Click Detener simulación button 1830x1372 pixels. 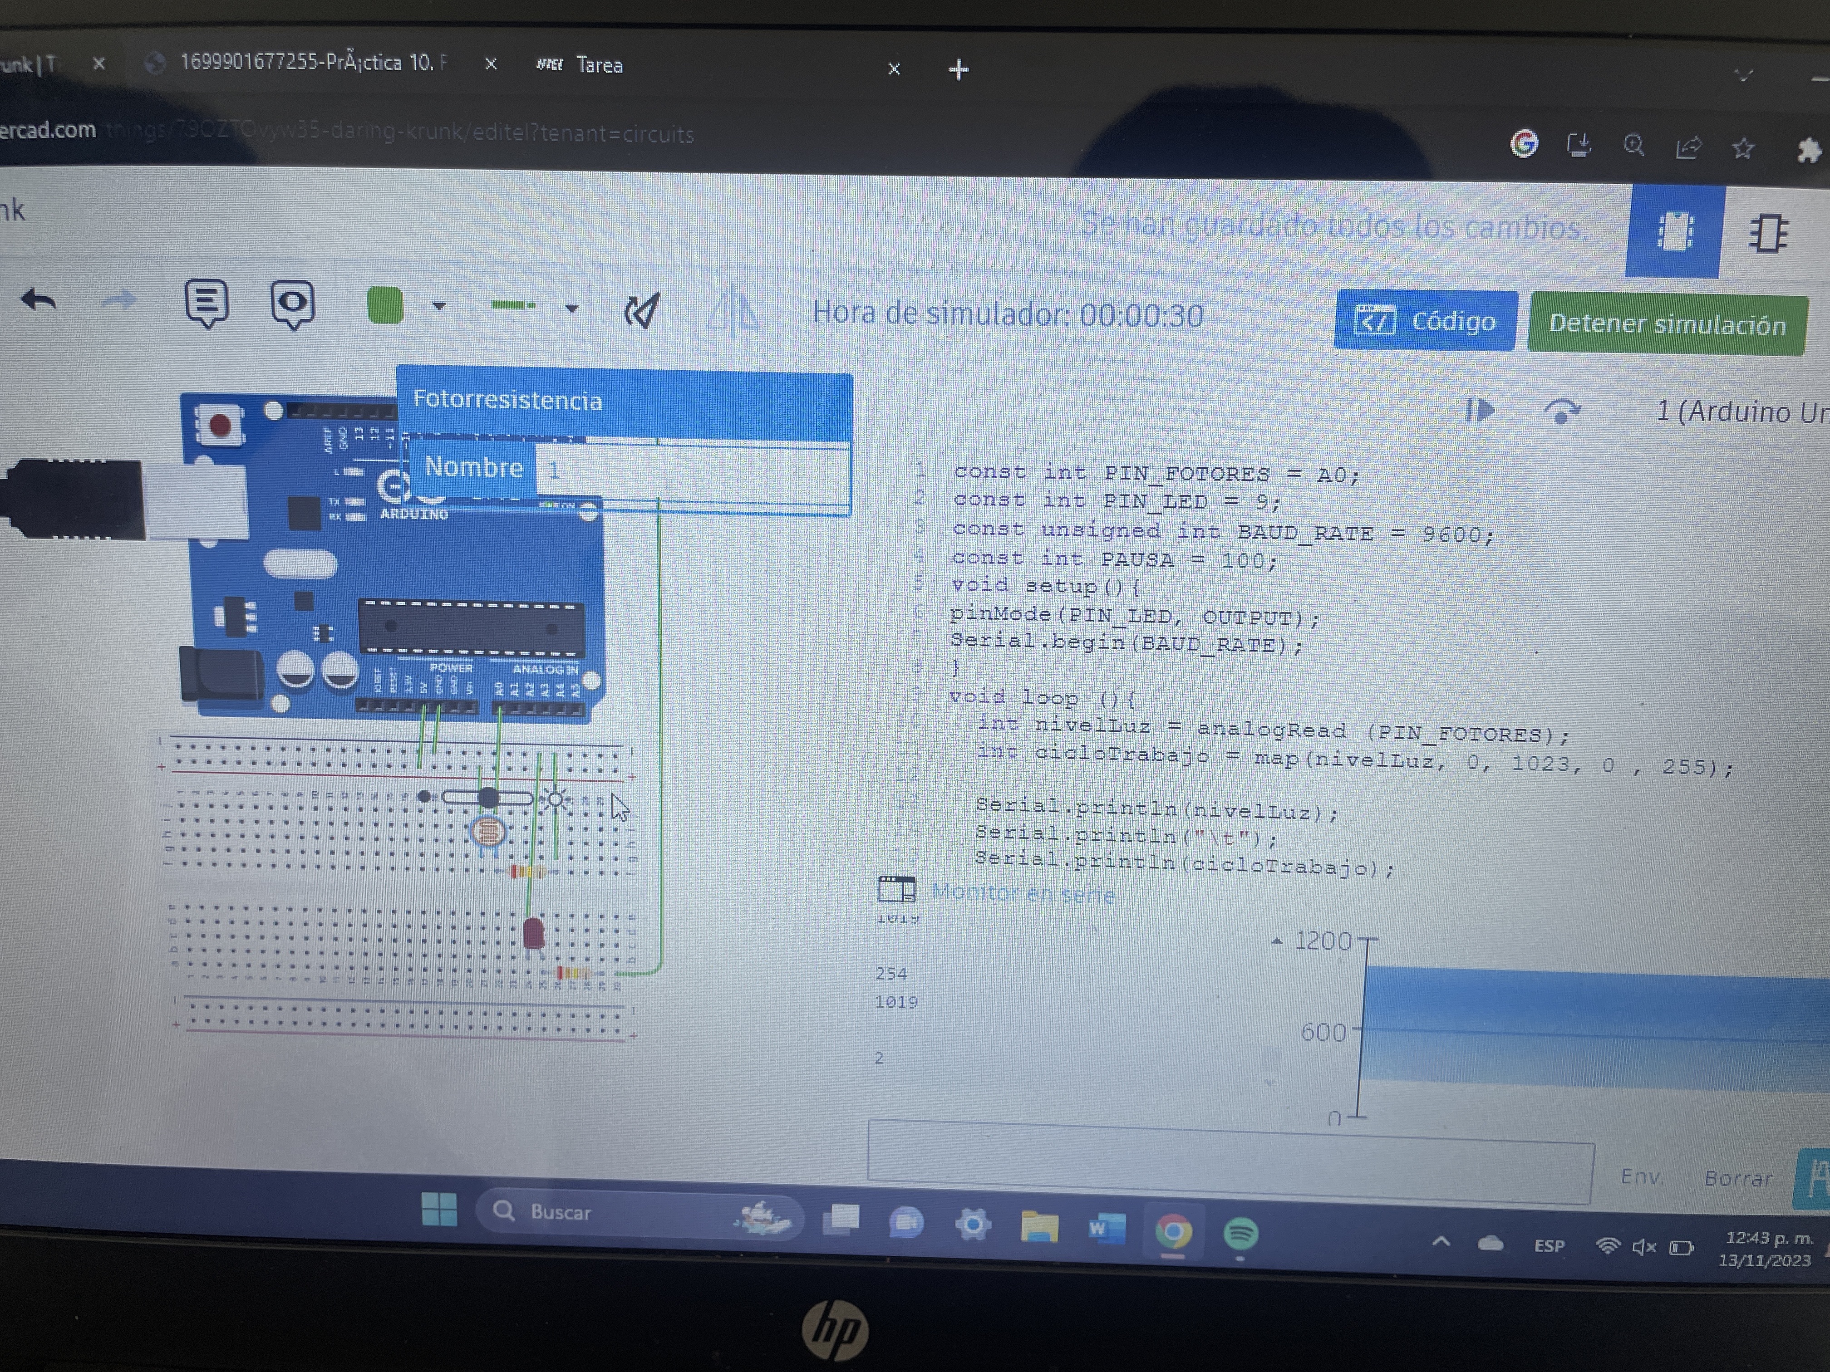tap(1666, 324)
